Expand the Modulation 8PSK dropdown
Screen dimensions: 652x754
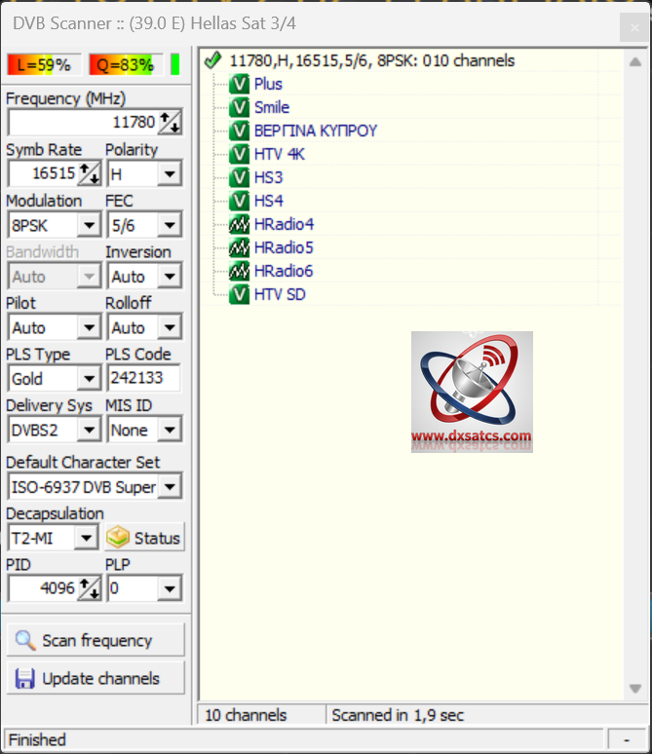[89, 226]
